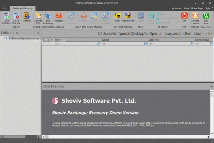Open the Folder List panel dropdown arrow

39,33
